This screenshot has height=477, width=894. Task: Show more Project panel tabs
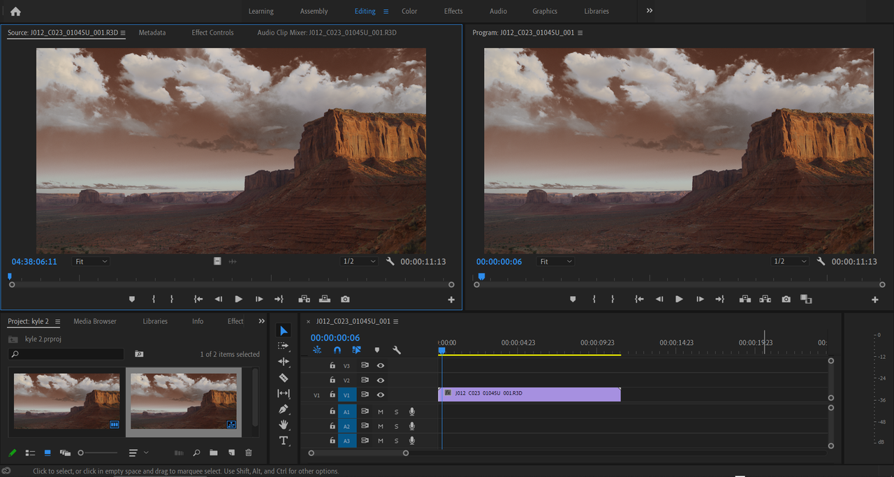[262, 321]
